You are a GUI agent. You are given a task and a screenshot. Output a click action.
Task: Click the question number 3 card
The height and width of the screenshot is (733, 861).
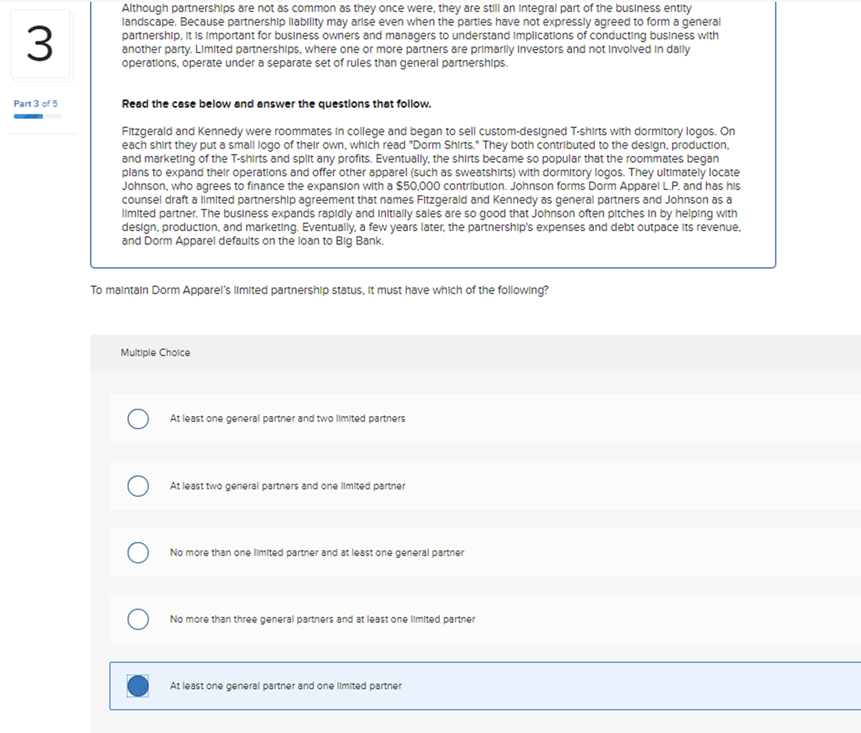pos(40,45)
